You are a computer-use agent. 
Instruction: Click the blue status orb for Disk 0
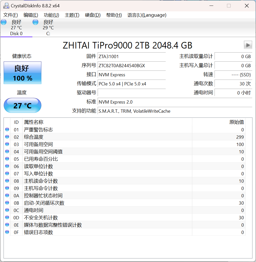(4, 22)
